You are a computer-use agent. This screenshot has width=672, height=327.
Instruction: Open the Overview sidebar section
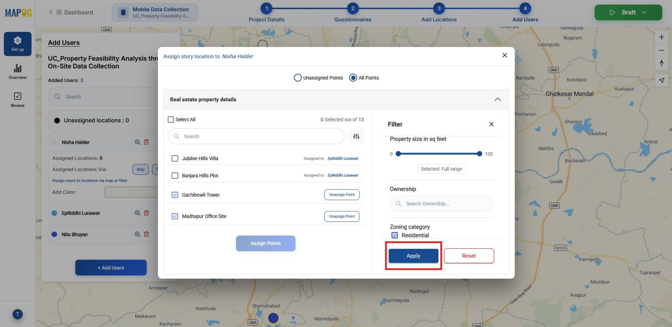(x=18, y=71)
